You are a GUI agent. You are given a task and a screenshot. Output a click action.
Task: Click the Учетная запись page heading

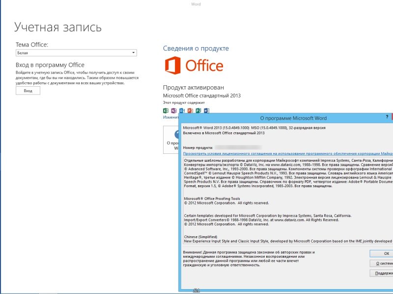coord(58,27)
